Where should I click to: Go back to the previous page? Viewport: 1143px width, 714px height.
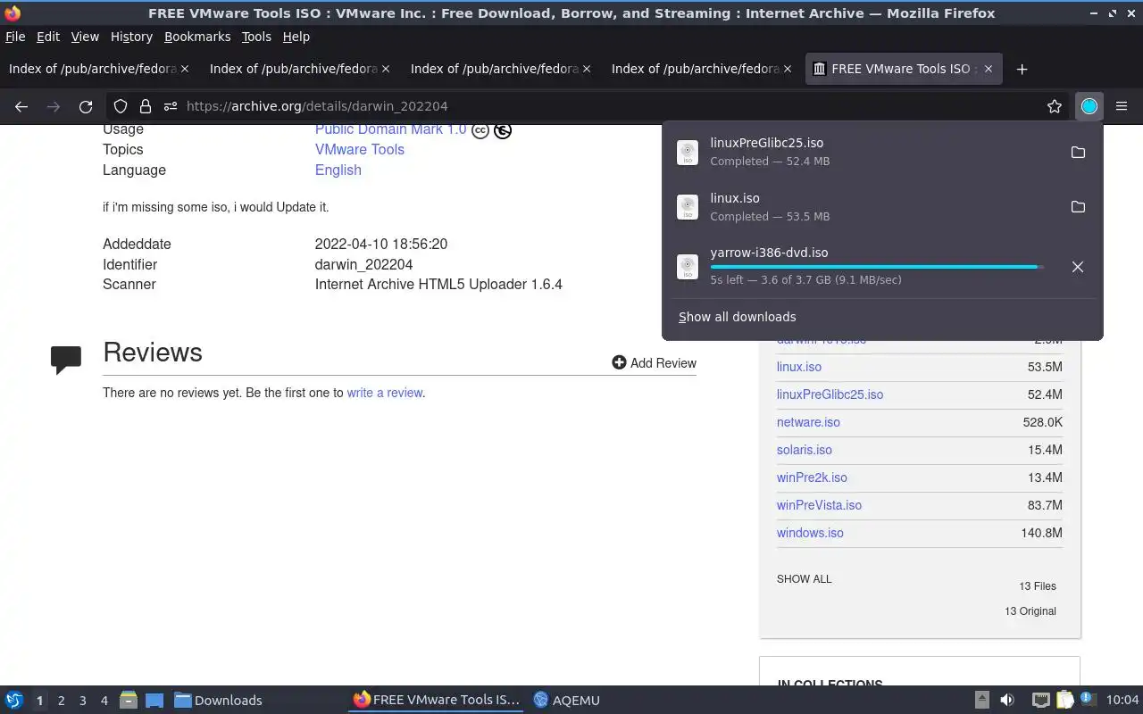(x=21, y=106)
